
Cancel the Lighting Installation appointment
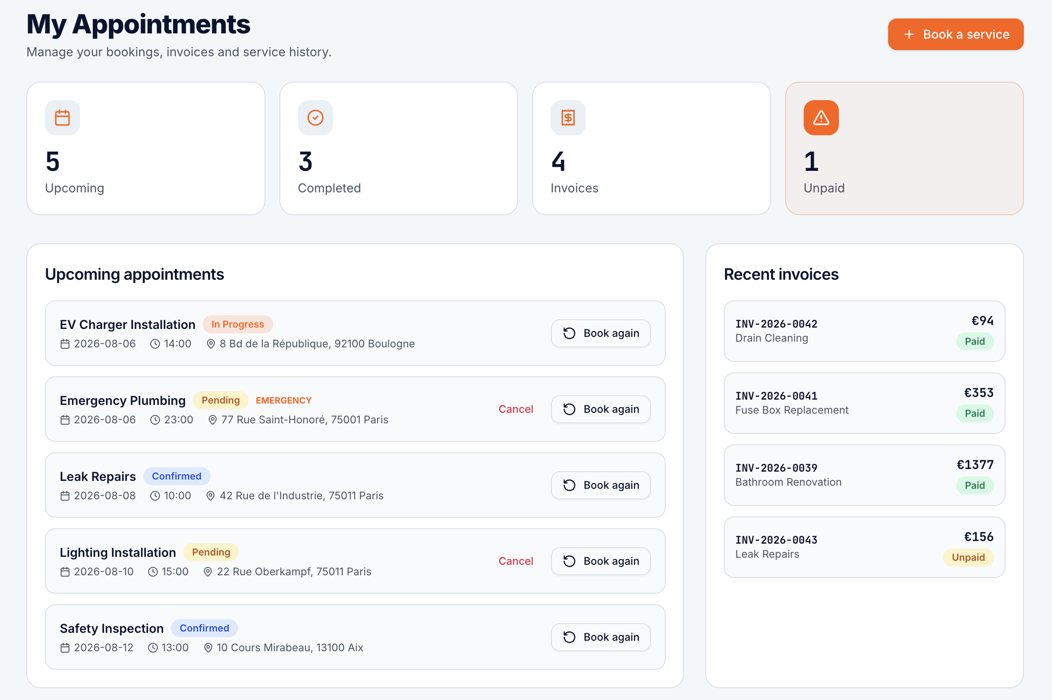coord(515,561)
